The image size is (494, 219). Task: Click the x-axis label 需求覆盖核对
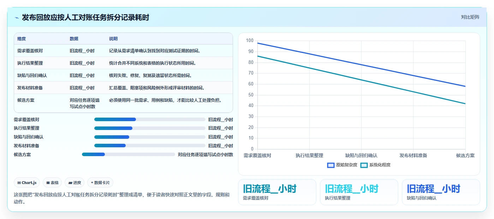[x=257, y=155]
